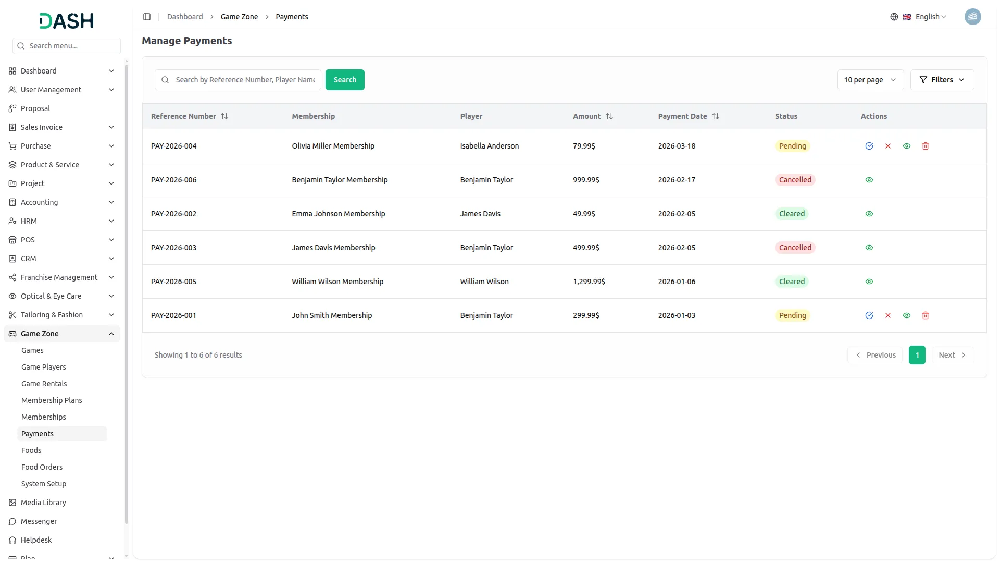Toggle sidebar panel icon near breadcrumb

147,17
